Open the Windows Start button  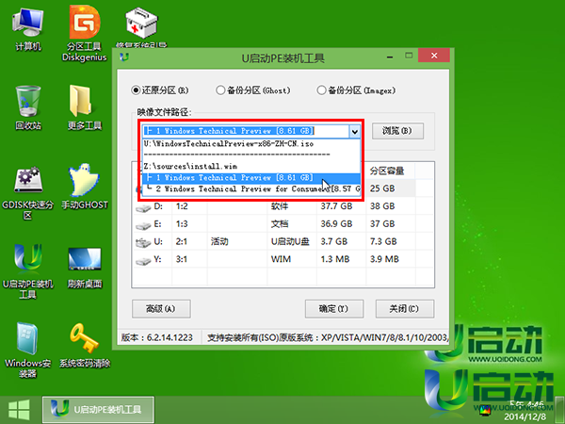(19, 410)
